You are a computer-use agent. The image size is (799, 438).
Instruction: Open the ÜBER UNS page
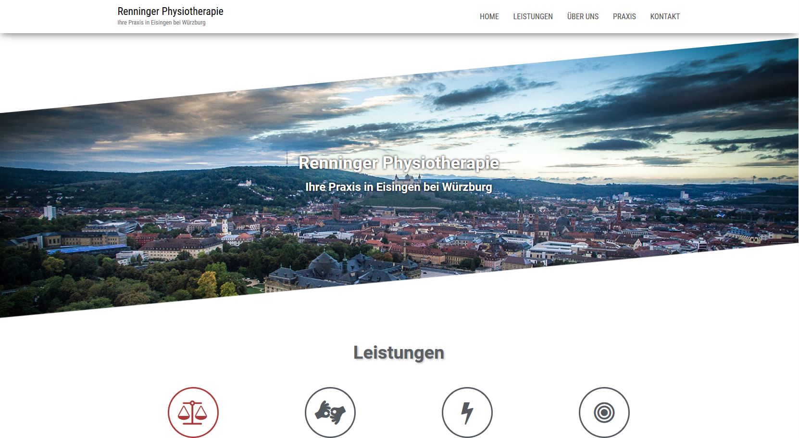tap(583, 16)
